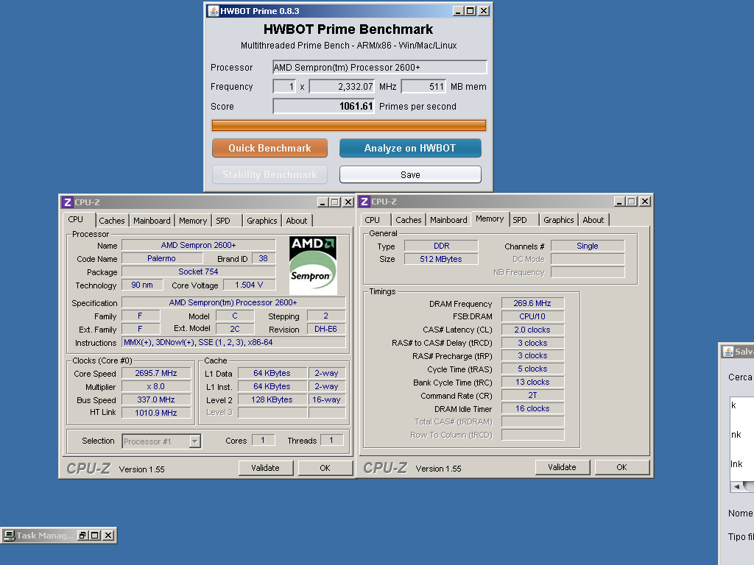Maximize the minimized Task Manager window

pos(95,536)
